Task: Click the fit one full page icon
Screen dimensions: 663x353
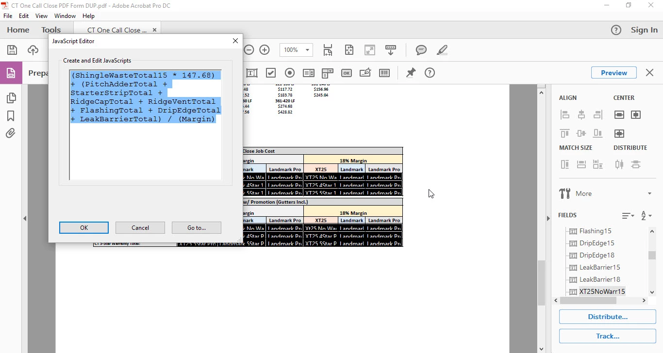Action: [349, 50]
